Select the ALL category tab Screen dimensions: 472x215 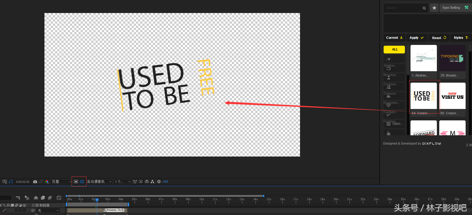click(394, 49)
